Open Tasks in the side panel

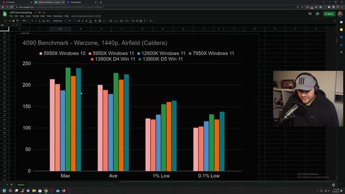click(x=341, y=37)
